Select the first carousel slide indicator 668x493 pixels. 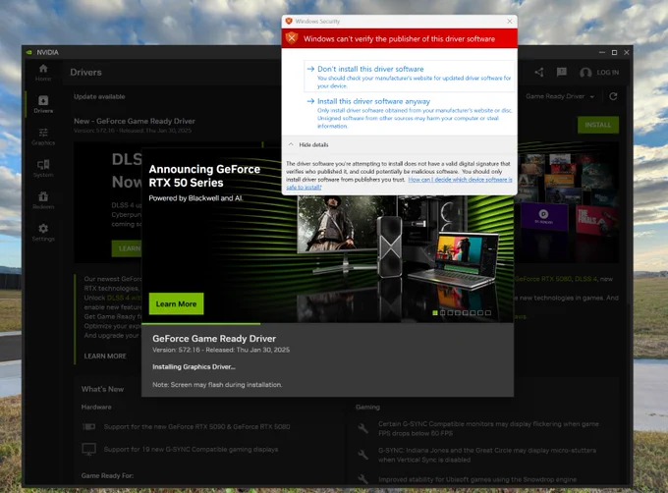(x=435, y=313)
